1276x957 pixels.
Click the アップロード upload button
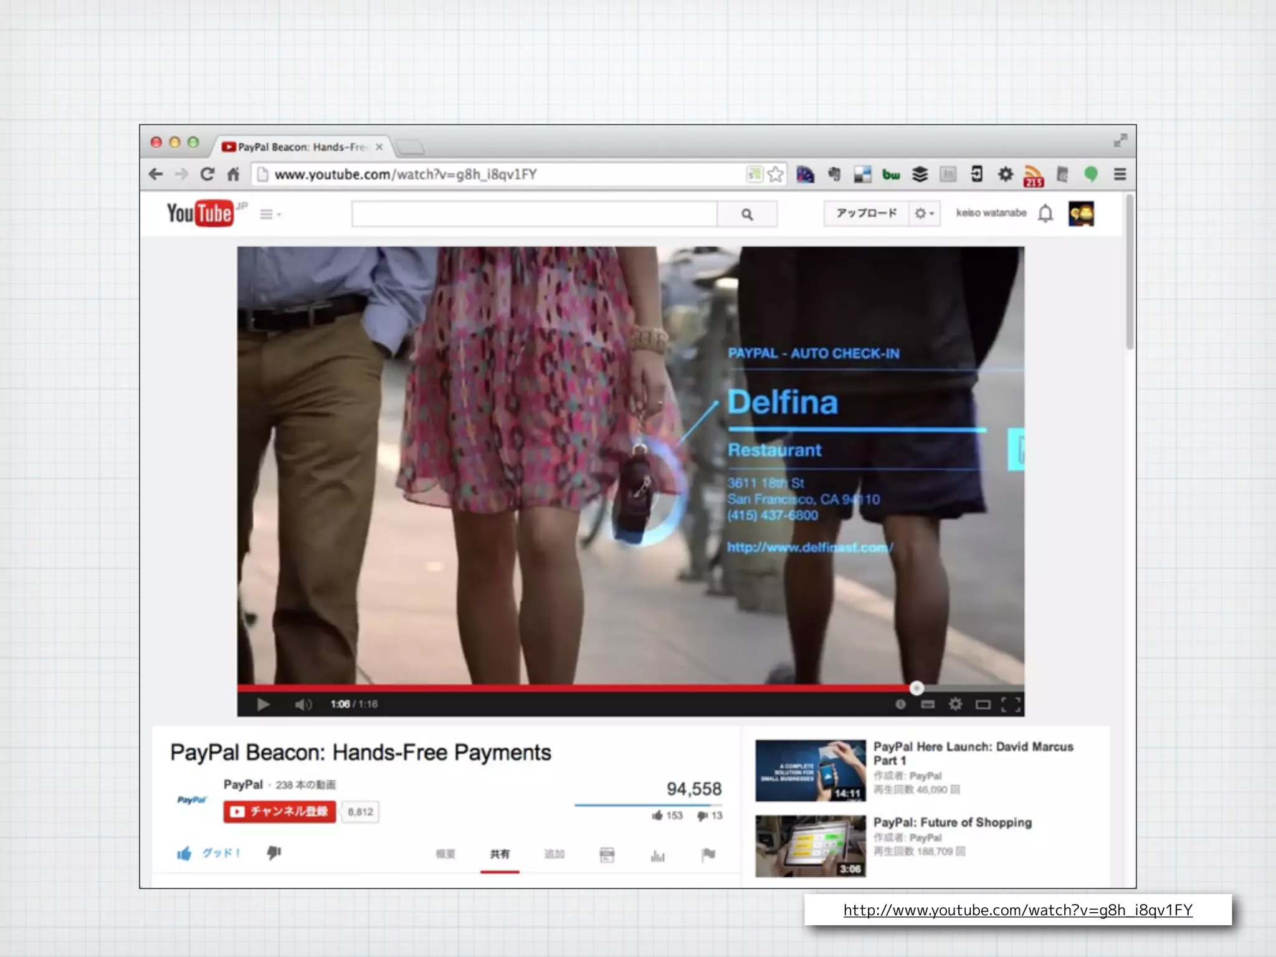coord(866,214)
